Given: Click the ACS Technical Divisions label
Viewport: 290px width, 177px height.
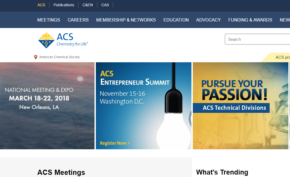Looking at the screenshot, I should click(x=231, y=108).
